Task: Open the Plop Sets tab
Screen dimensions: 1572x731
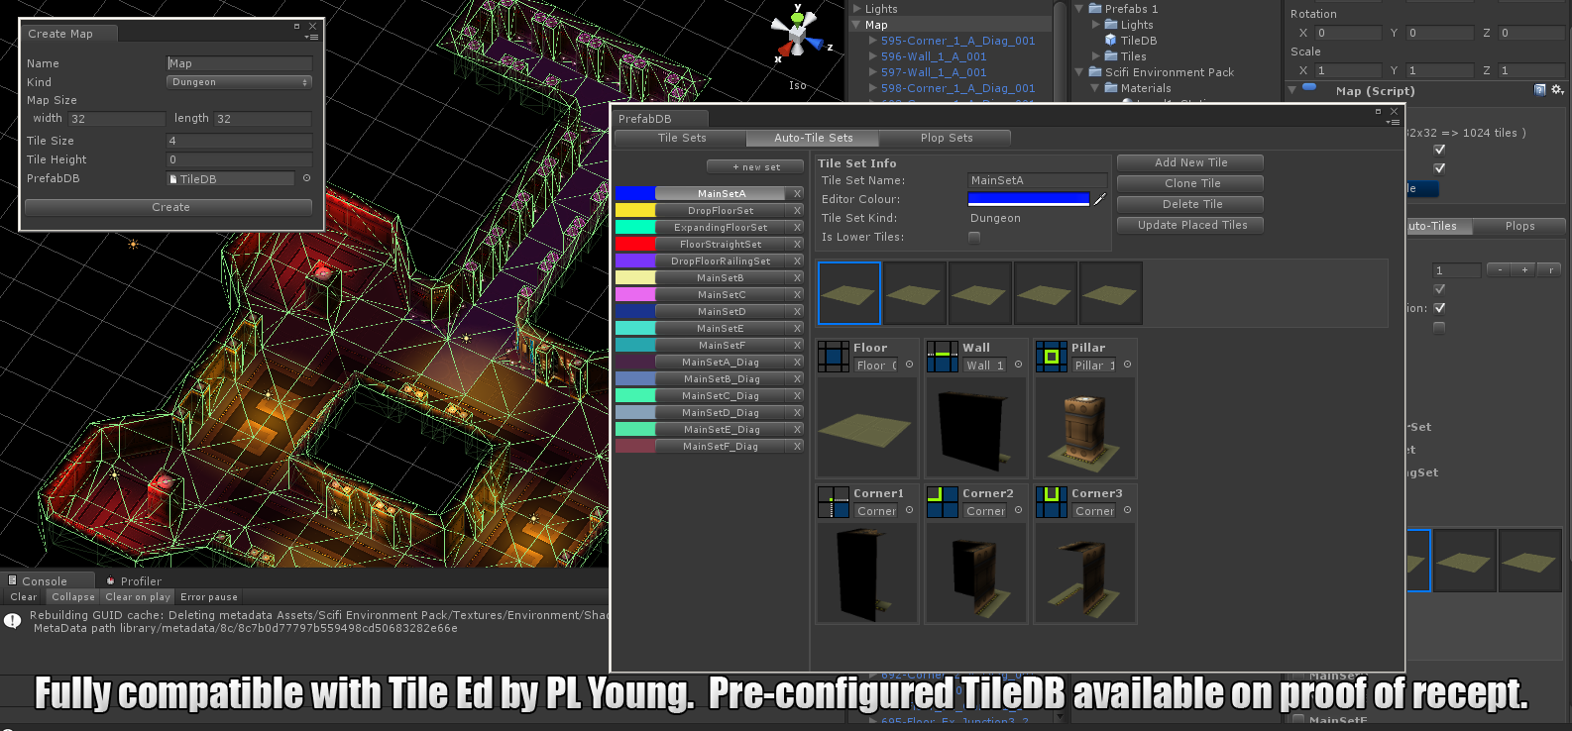Action: 946,138
